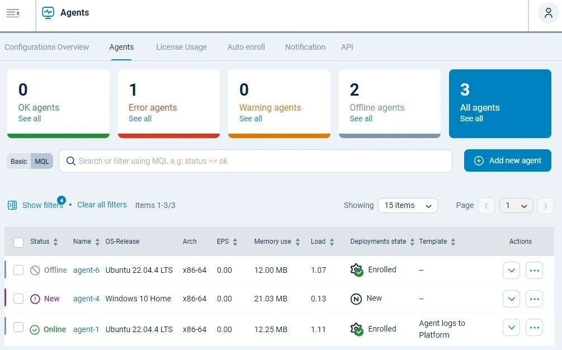Open the user profile icon
The height and width of the screenshot is (350, 562).
point(547,13)
